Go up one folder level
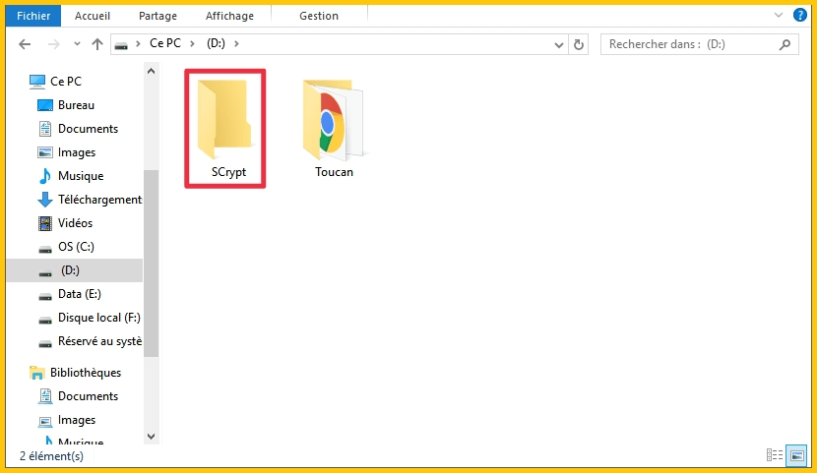Screen dimensions: 817x473 97,44
